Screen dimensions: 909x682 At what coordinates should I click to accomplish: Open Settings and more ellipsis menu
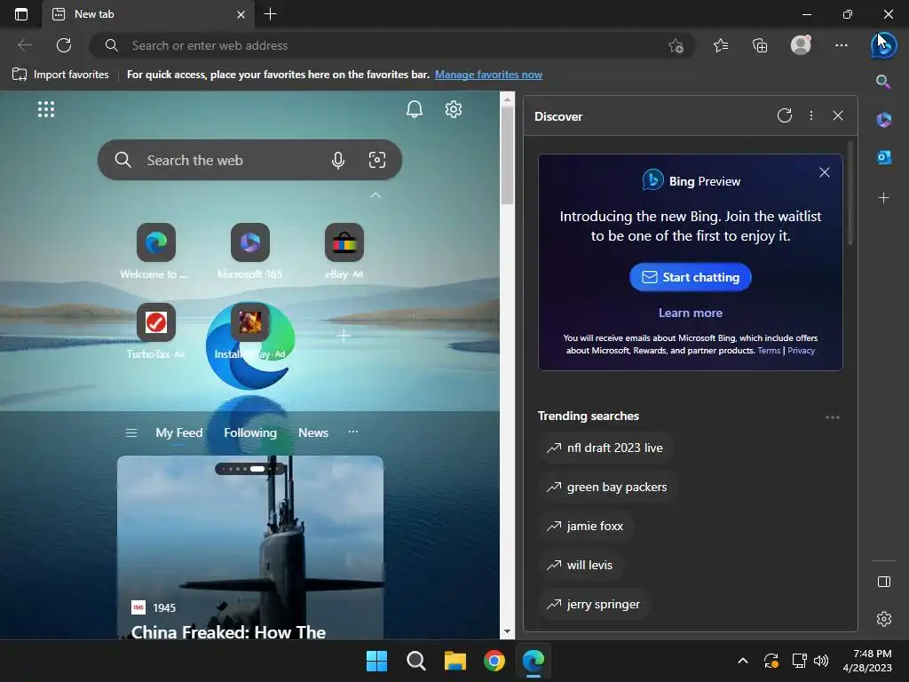[x=842, y=45]
